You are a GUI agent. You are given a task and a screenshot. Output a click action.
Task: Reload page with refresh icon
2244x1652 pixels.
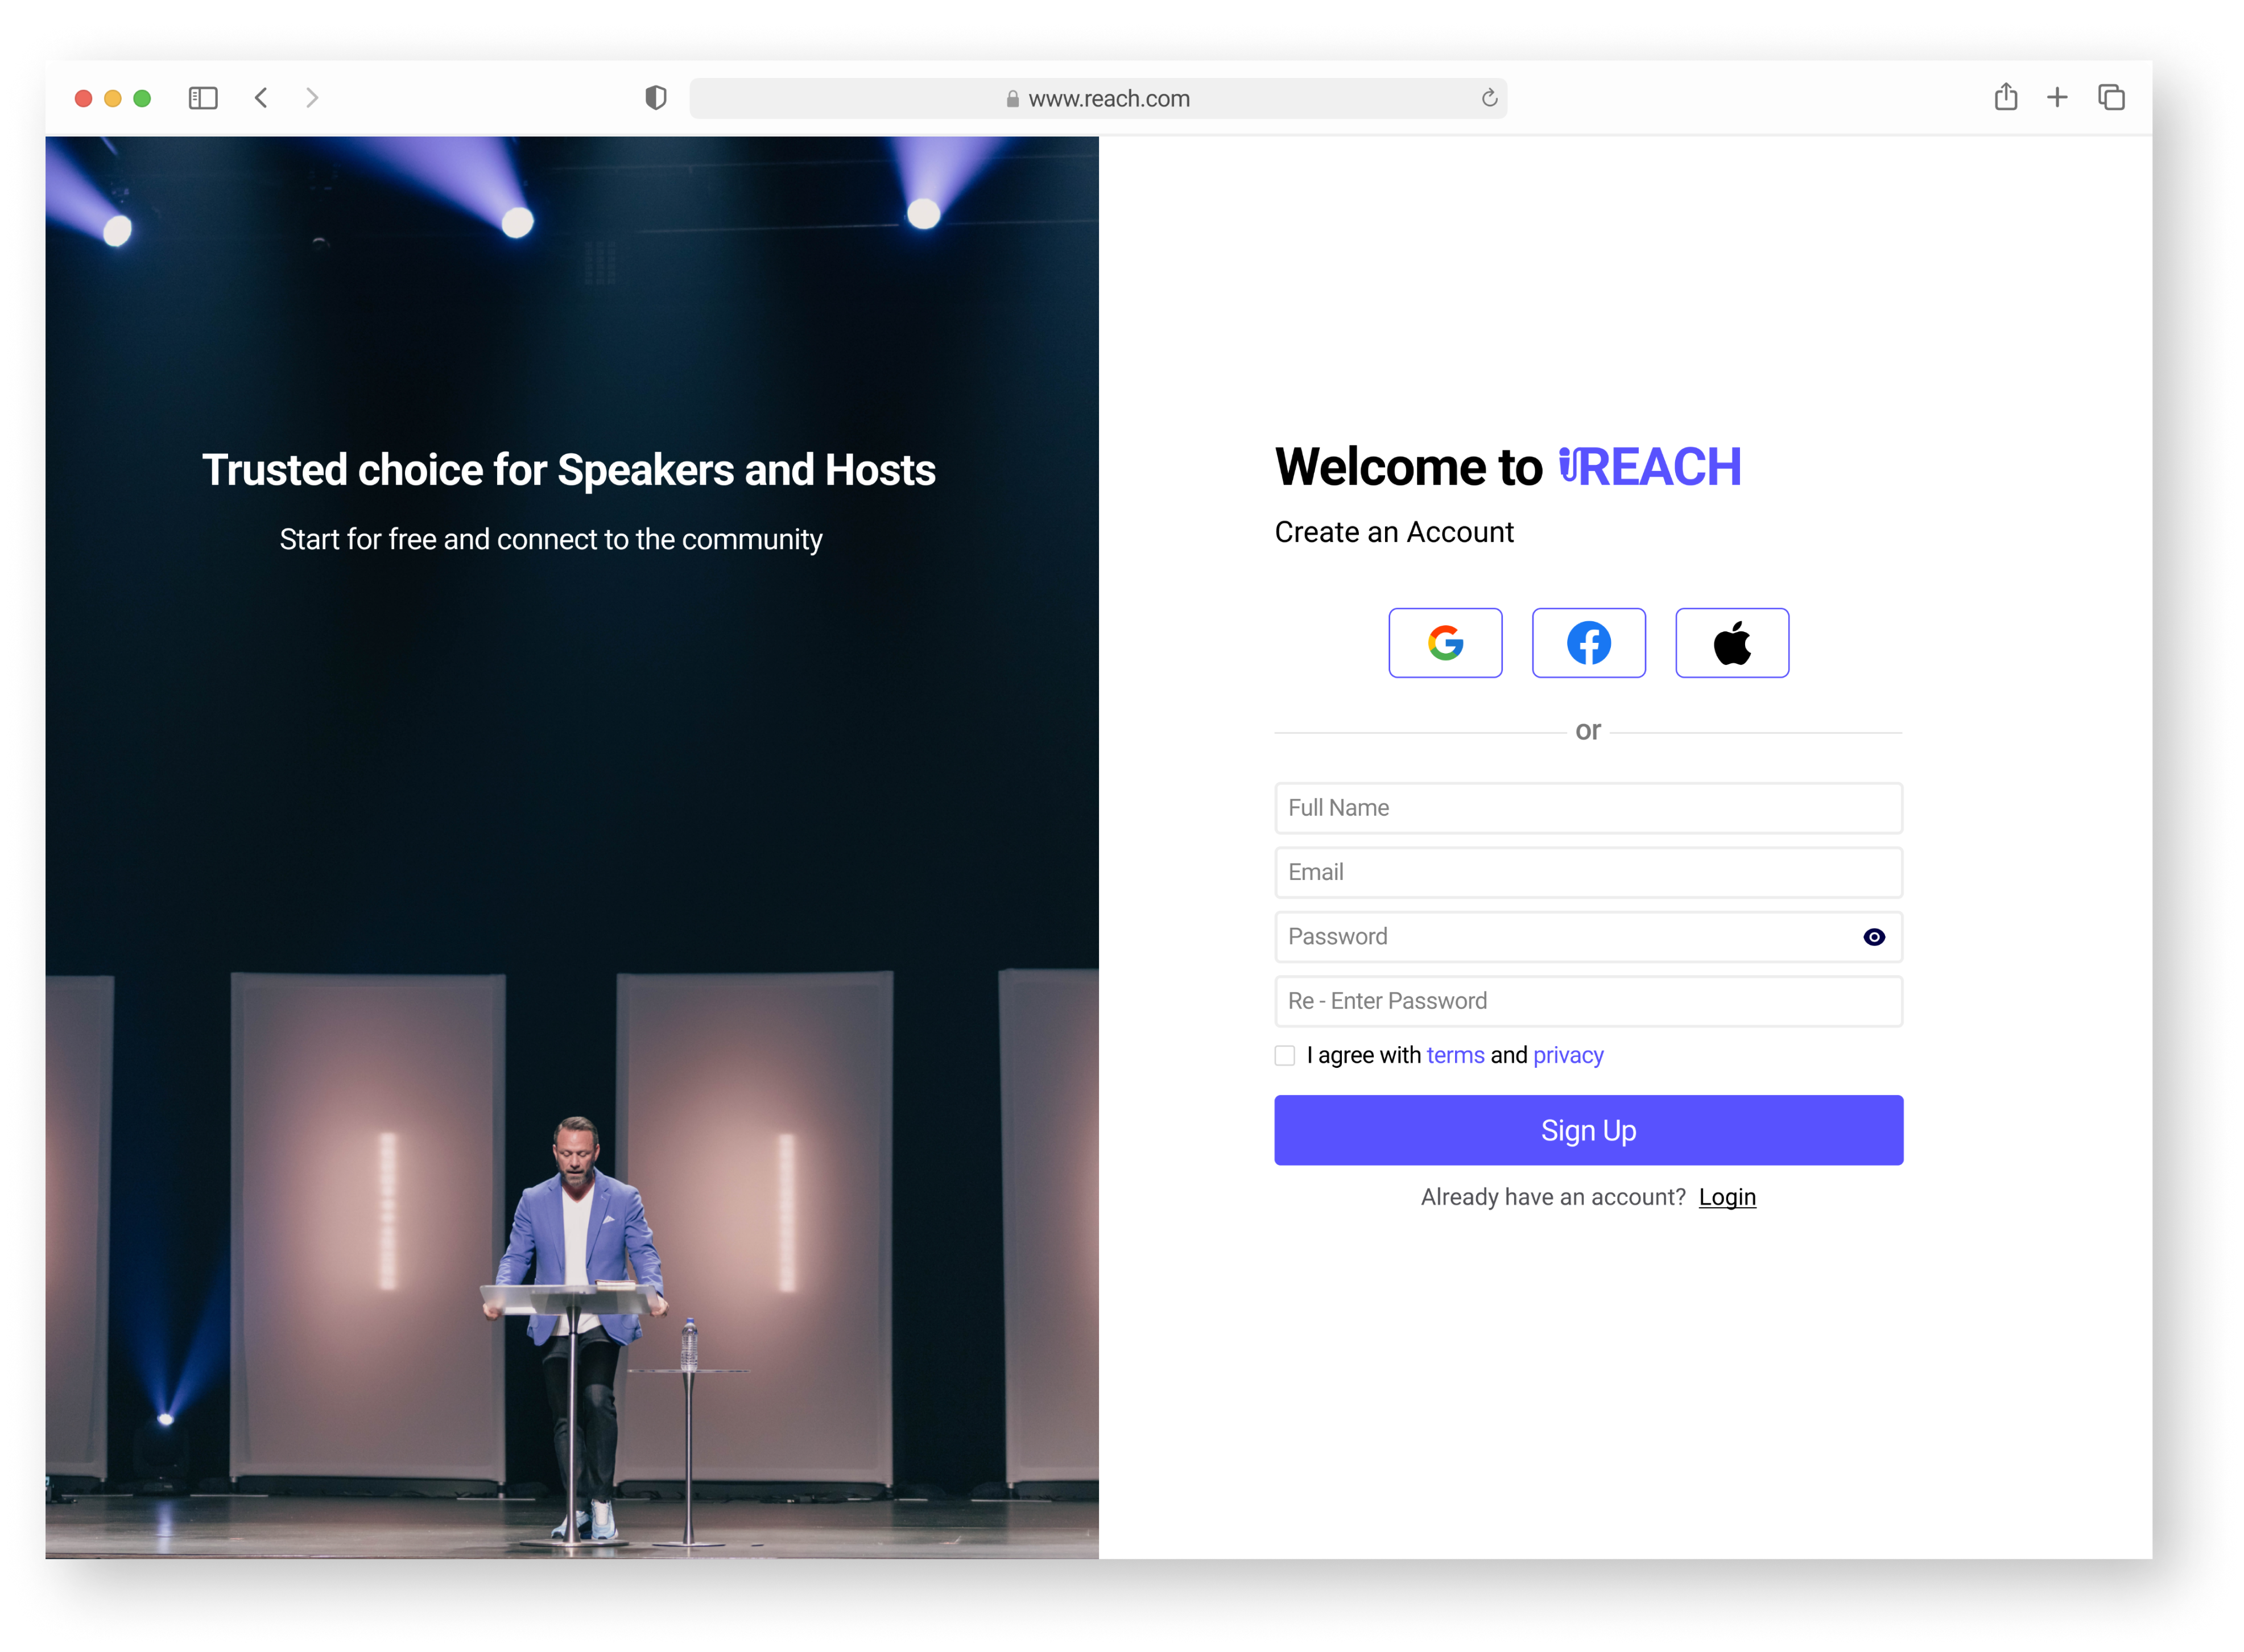point(1489,98)
